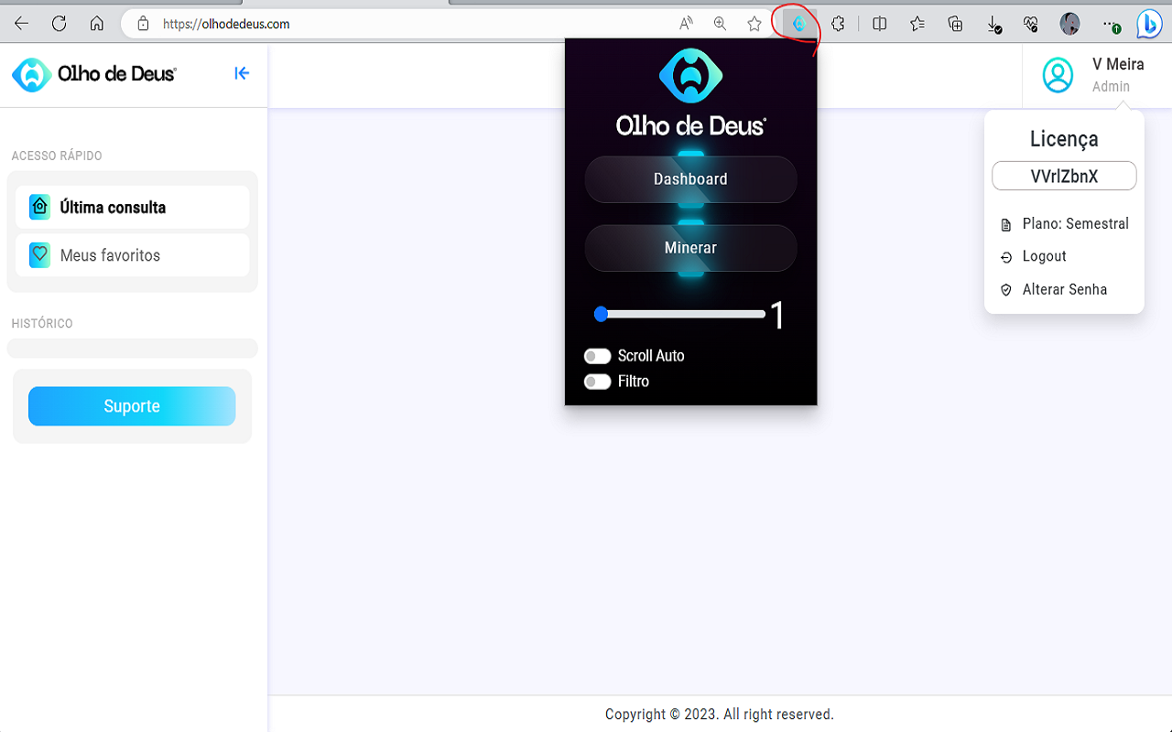Click the Suporte button
The image size is (1172, 732).
point(131,405)
